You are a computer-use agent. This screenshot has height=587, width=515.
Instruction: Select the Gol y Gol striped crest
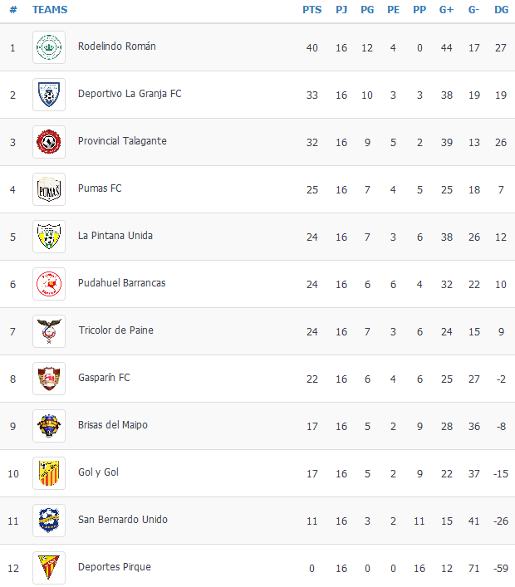tap(49, 473)
